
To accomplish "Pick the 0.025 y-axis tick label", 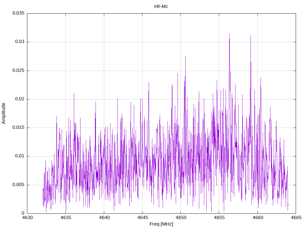I will [x=18, y=71].
